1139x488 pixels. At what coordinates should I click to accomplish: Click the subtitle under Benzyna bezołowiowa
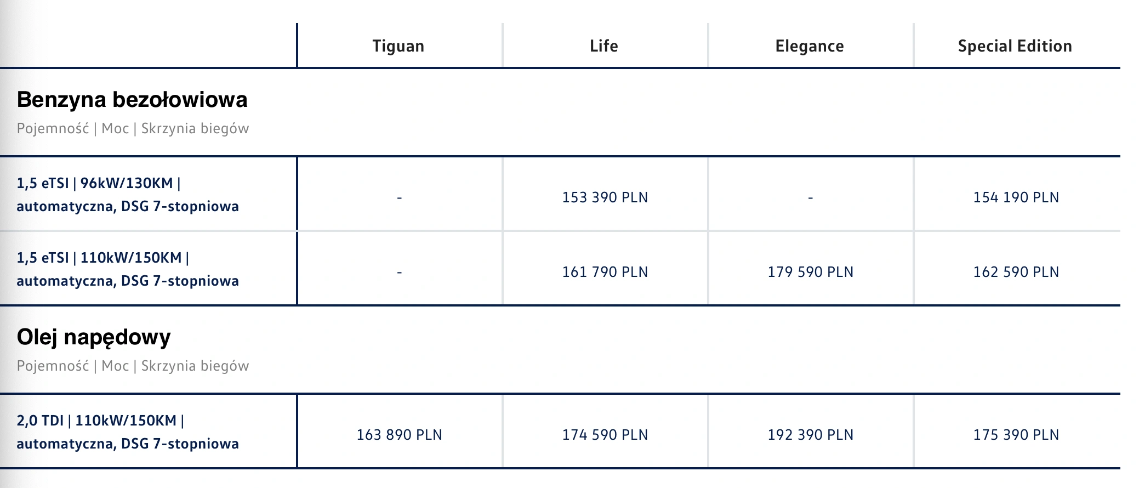pos(133,129)
